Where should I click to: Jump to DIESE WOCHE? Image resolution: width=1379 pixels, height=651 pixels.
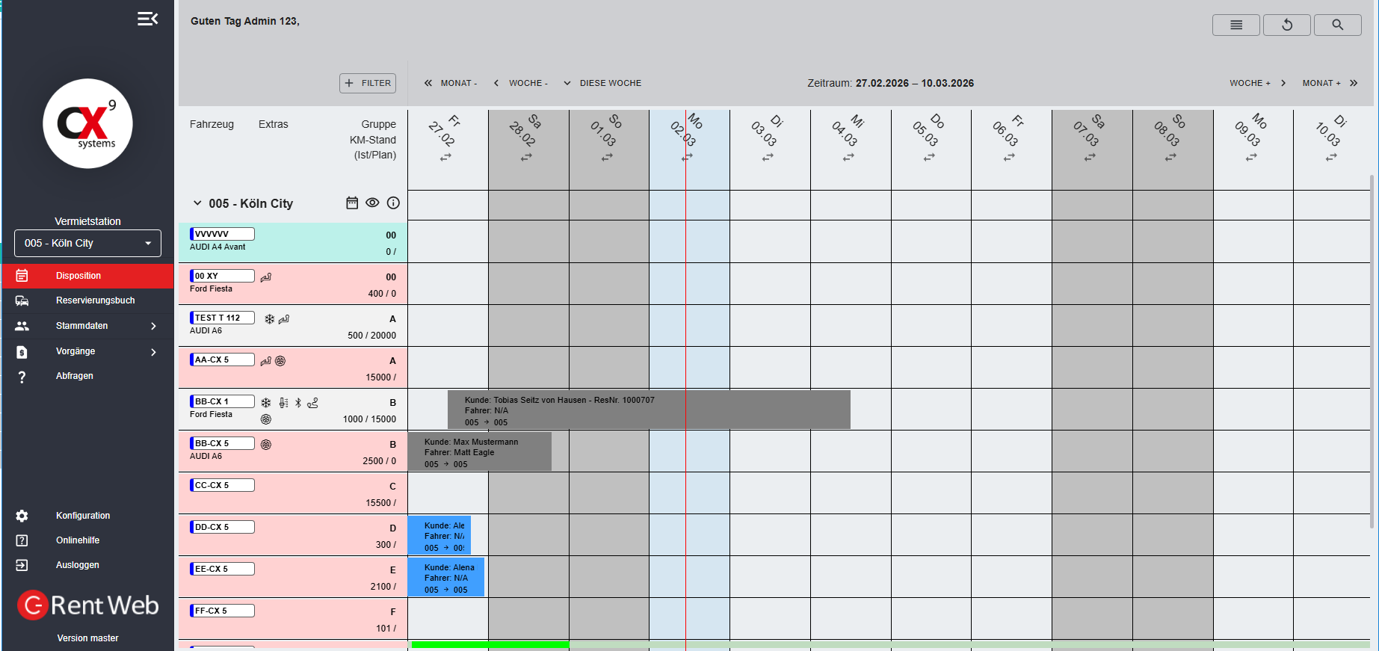pyautogui.click(x=610, y=83)
